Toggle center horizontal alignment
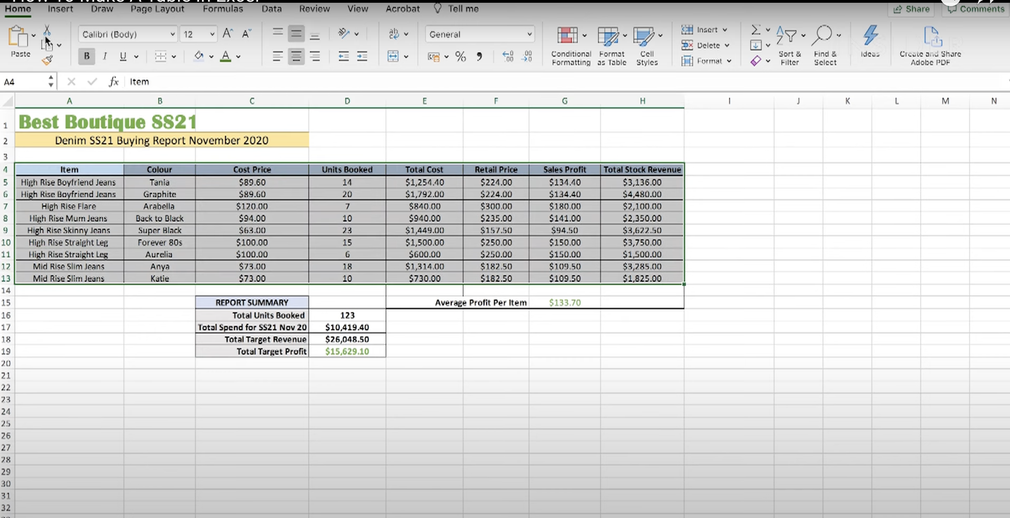Viewport: 1010px width, 518px height. click(296, 57)
